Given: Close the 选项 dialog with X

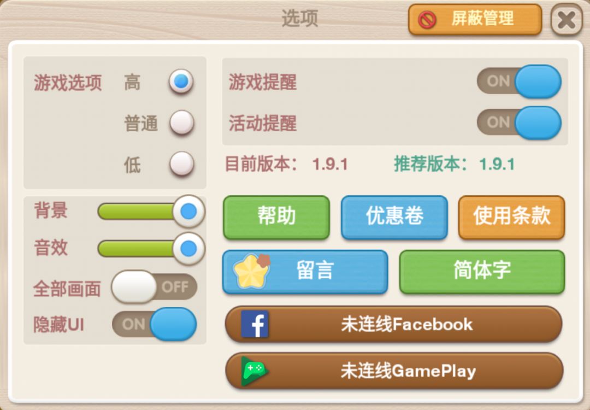Looking at the screenshot, I should 567,19.
